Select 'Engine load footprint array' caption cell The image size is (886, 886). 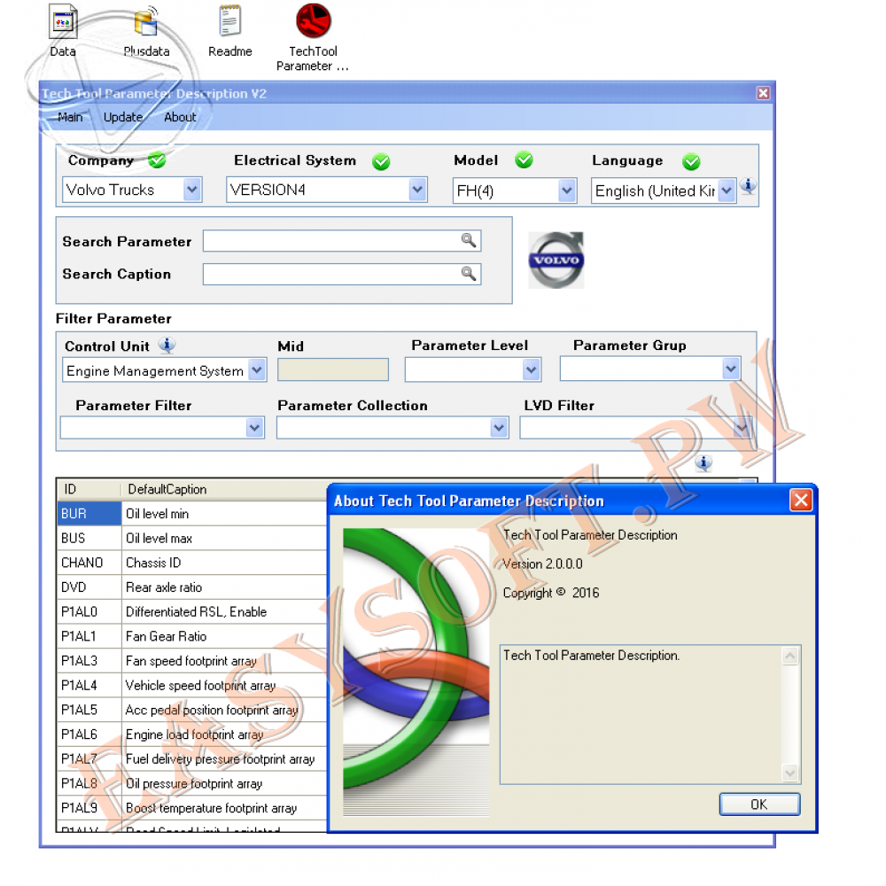pyautogui.click(x=224, y=734)
